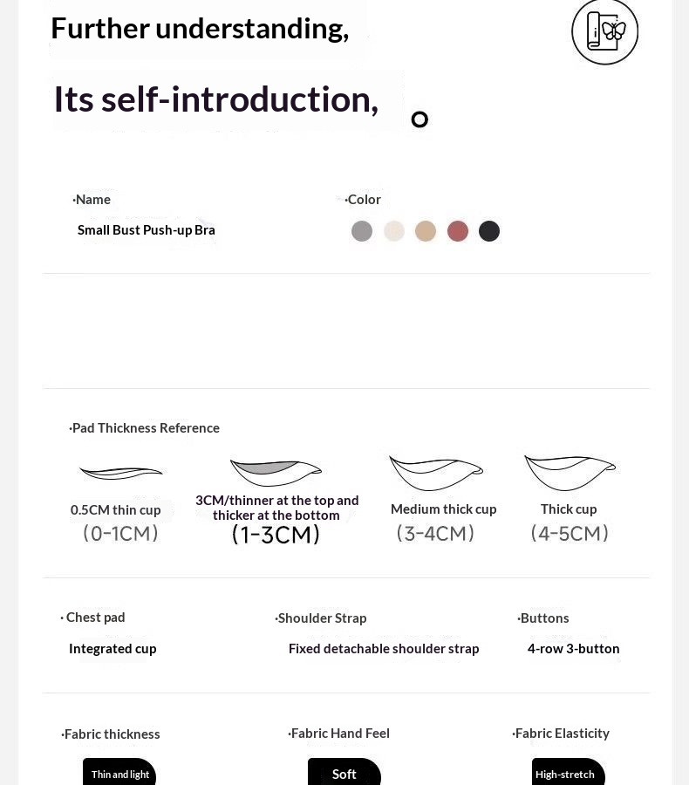Click Fixed detachable shoulder strap text
This screenshot has width=689, height=785.
click(384, 649)
